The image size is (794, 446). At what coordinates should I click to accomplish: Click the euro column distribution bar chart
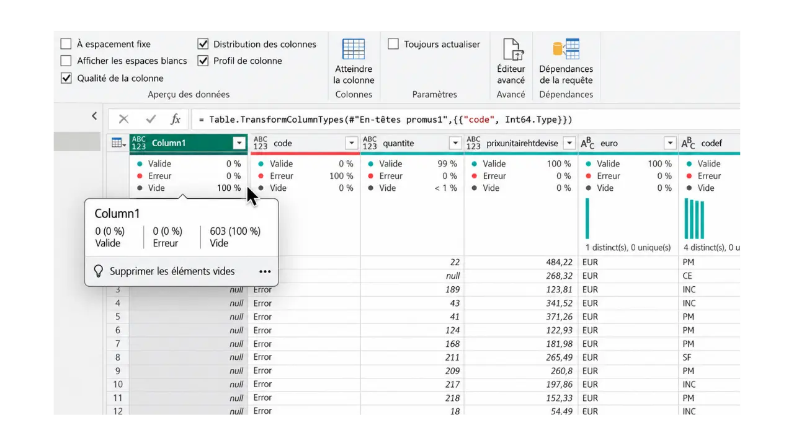tap(587, 218)
